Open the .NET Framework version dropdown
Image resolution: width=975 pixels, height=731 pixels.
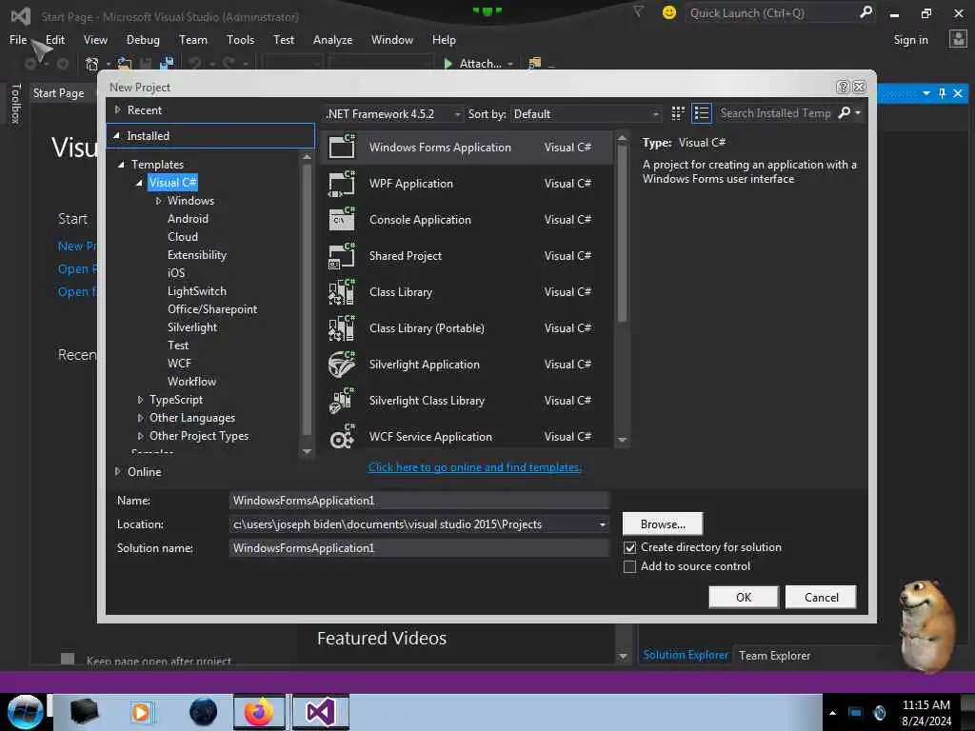click(393, 114)
